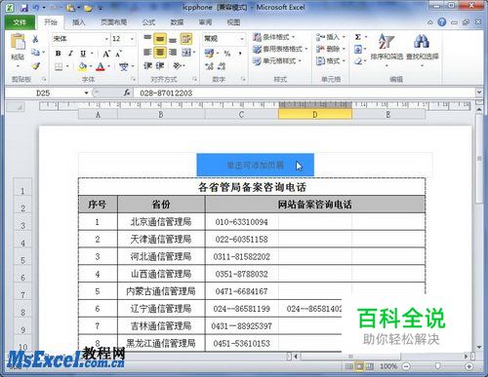The width and height of the screenshot is (488, 377).
Task: Toggle Italic formatting
Action: click(x=70, y=54)
